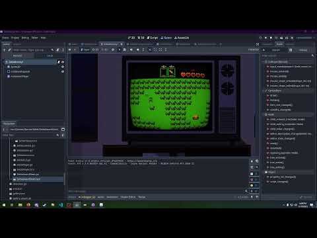317x238 pixels.
Task: Switch to the Script workspace
Action: 153,38
